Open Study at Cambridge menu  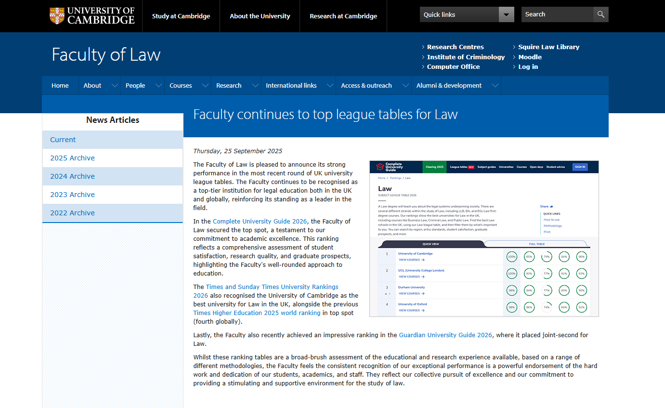pyautogui.click(x=181, y=16)
